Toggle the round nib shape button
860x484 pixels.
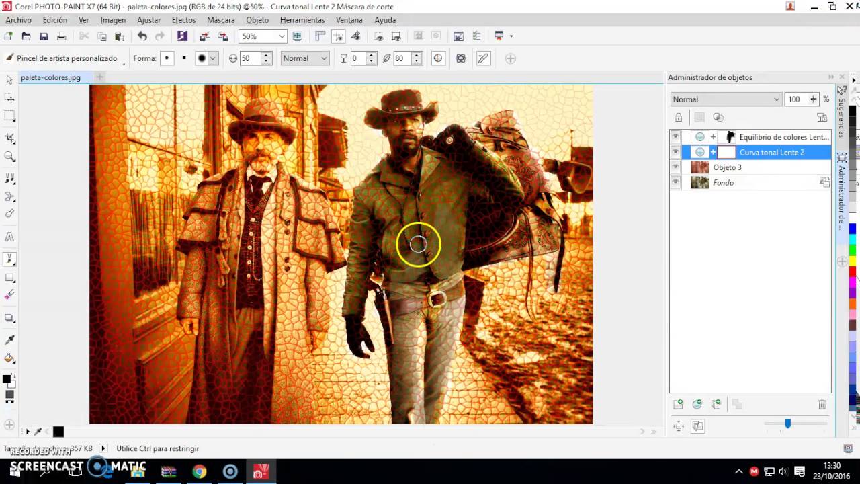pyautogui.click(x=167, y=58)
